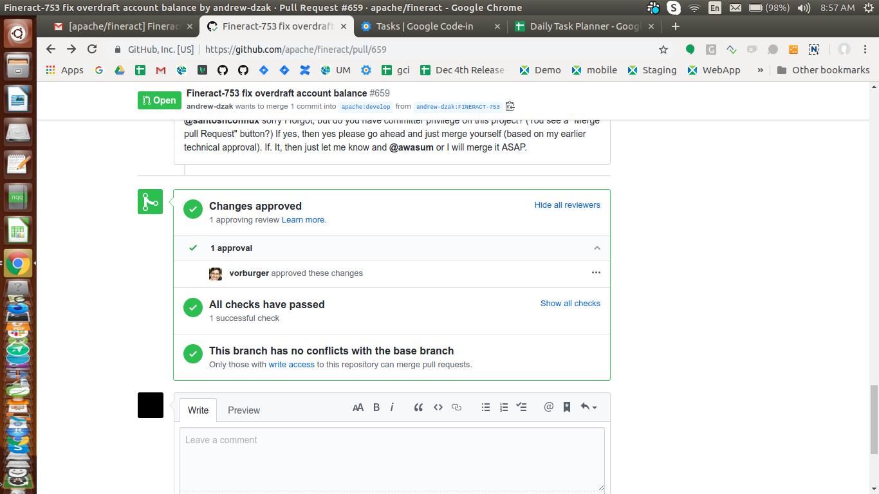Image resolution: width=879 pixels, height=494 pixels.
Task: Open the Google Drive bookmark
Action: [x=120, y=70]
